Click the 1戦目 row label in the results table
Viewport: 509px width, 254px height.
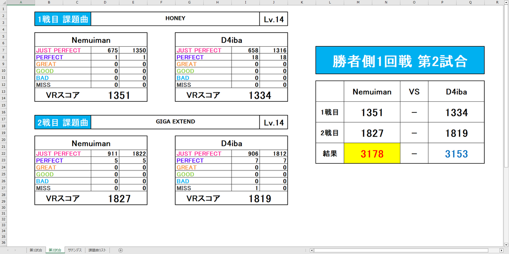[x=330, y=112]
